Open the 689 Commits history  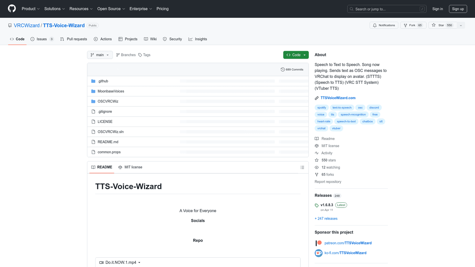pos(292,70)
